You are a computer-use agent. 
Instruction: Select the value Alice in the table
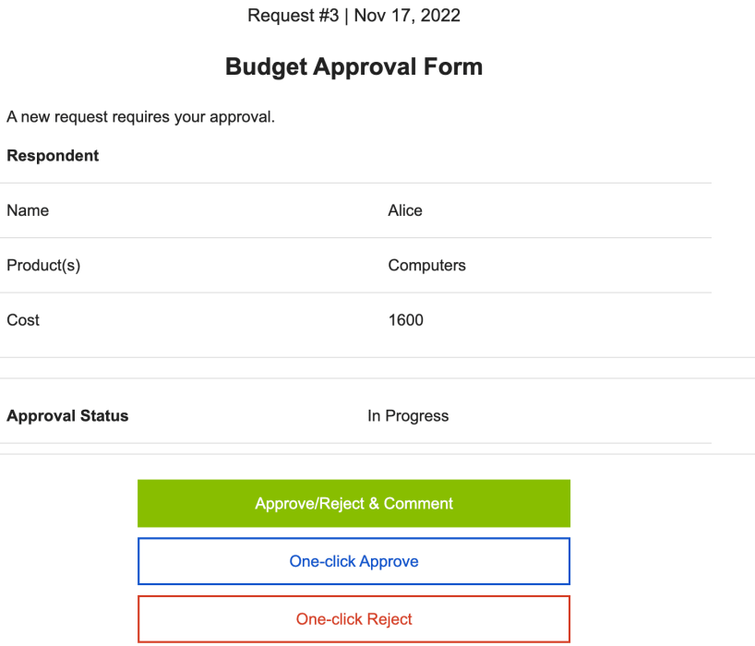[x=405, y=210]
